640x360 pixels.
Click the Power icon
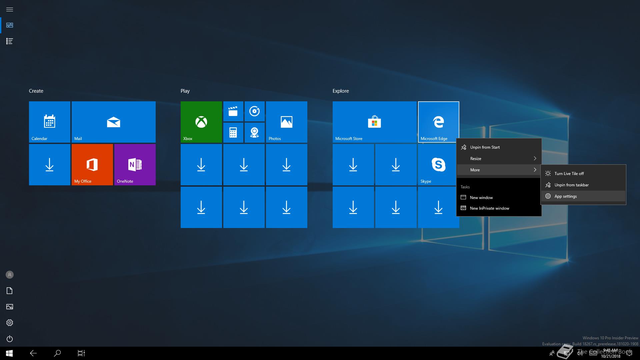coord(10,339)
